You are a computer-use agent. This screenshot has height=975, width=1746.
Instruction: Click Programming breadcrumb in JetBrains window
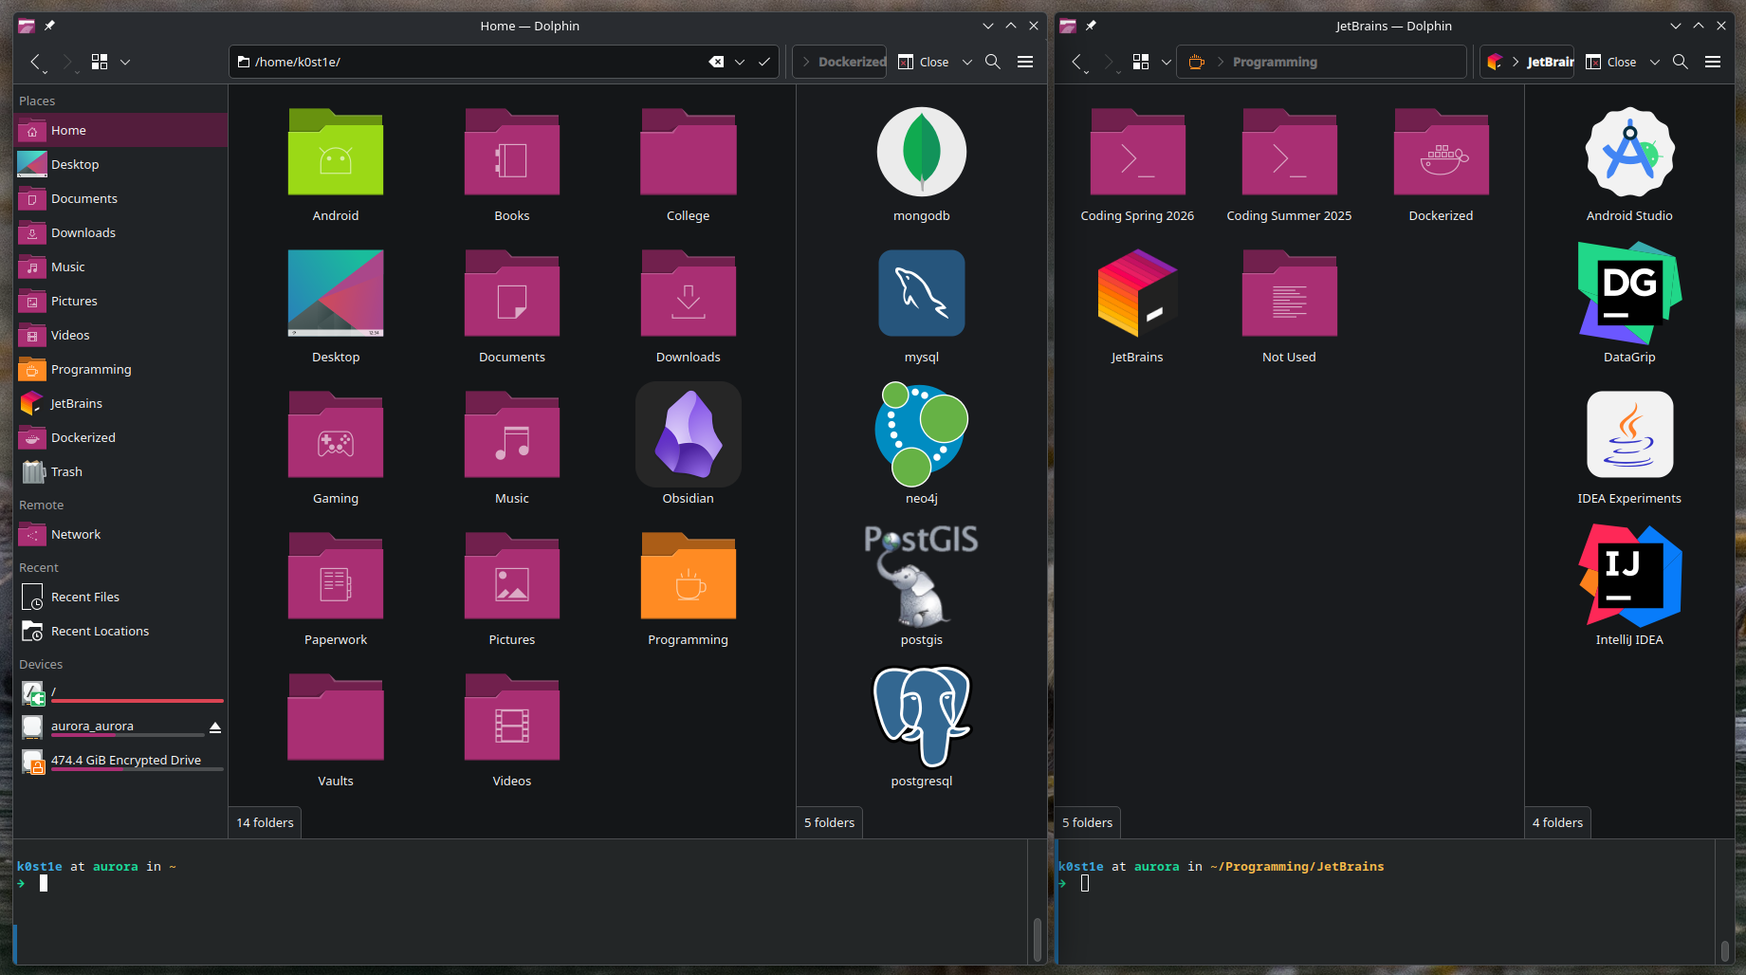tap(1275, 62)
